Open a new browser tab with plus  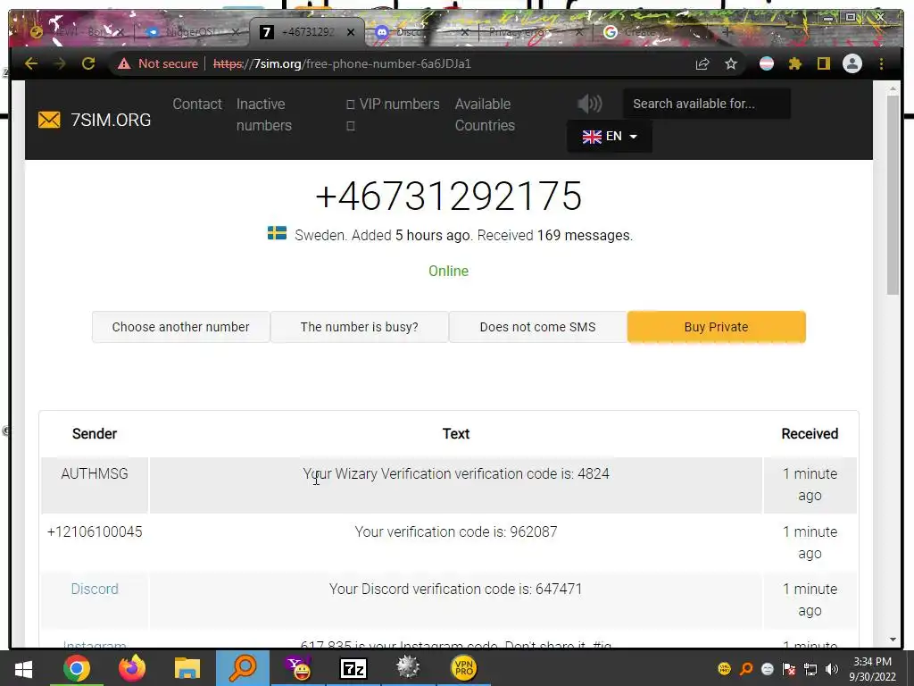pos(727,32)
